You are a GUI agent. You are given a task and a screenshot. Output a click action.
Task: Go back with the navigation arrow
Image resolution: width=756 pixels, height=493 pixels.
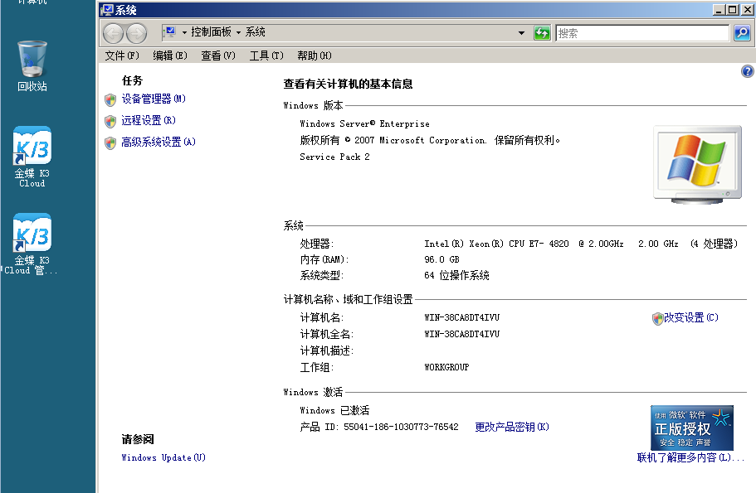(114, 33)
